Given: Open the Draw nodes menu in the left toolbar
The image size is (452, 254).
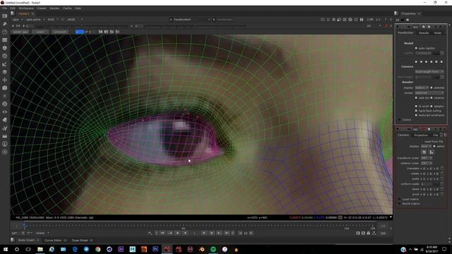Looking at the screenshot, I should [x=5, y=24].
